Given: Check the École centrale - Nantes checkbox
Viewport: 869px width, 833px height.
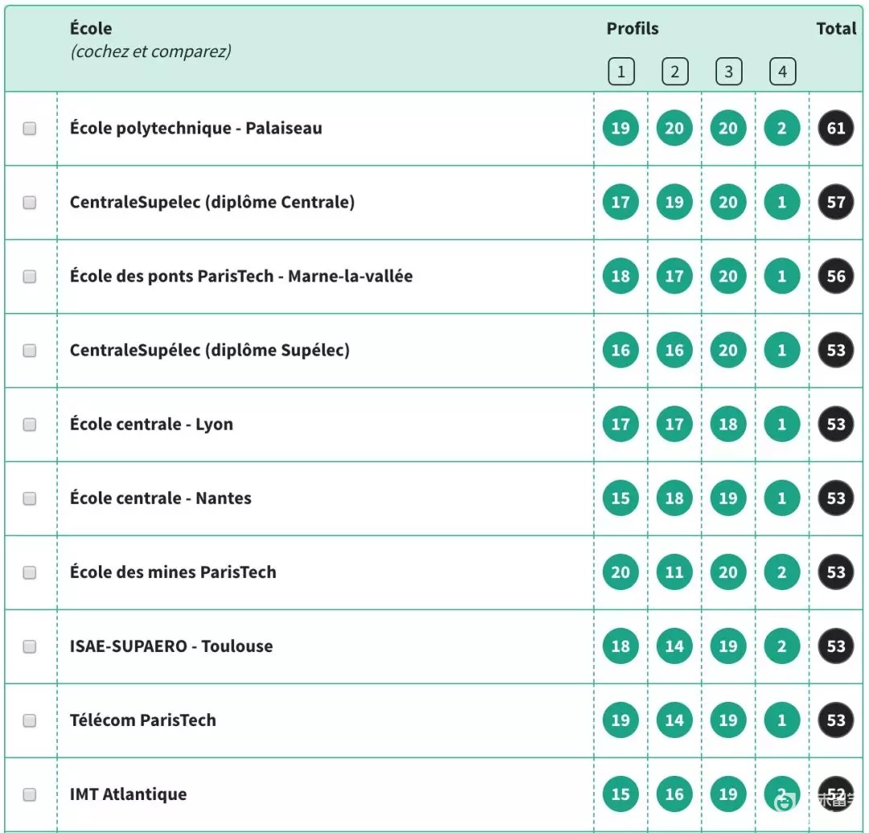Looking at the screenshot, I should click(30, 498).
